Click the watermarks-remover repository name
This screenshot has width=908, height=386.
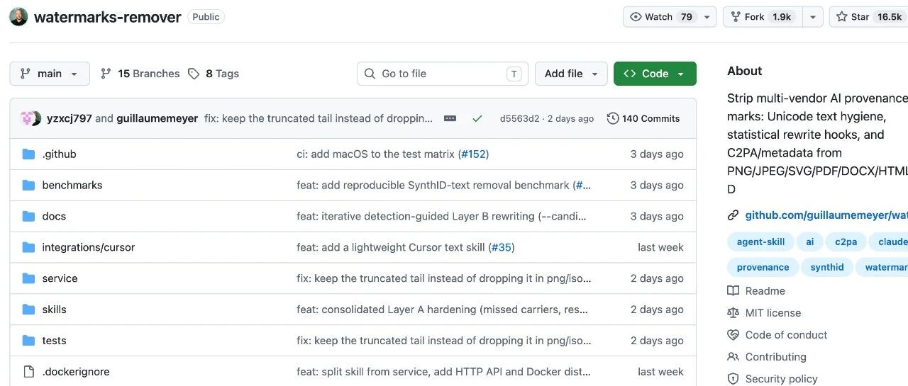pos(107,17)
